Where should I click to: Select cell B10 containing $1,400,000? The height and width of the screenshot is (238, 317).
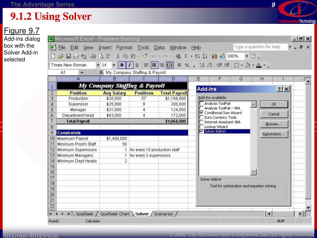point(115,139)
